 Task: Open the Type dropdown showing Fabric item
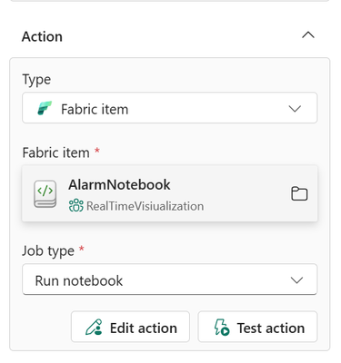click(x=170, y=108)
